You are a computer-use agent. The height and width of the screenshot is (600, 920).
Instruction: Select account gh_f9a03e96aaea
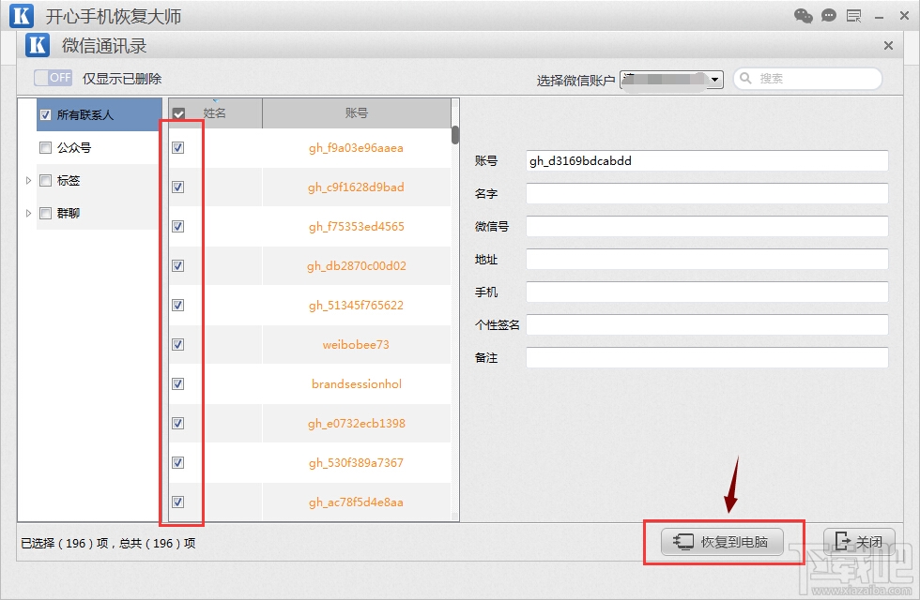point(356,148)
